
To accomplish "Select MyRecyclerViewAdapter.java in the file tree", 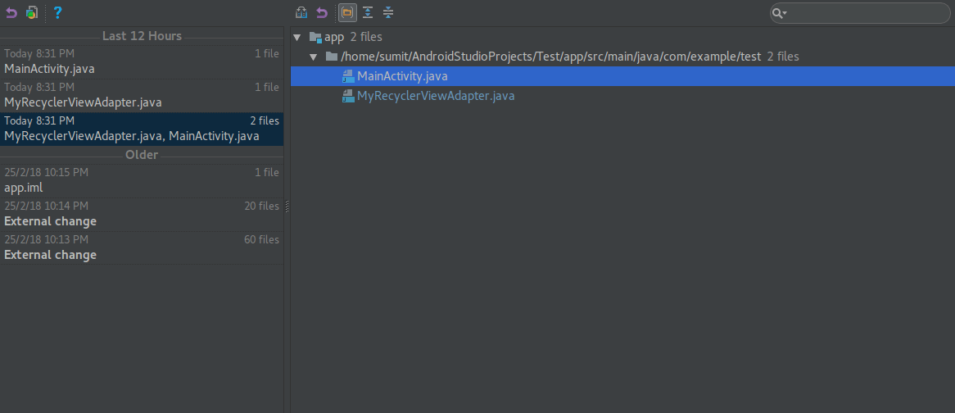I will 435,96.
